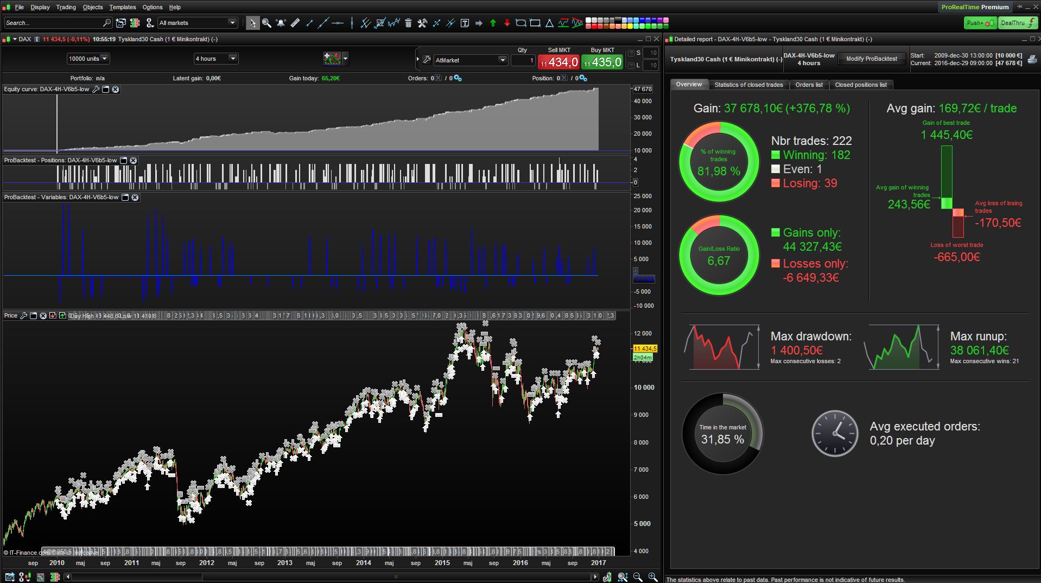Zoom in on the chart time axis

click(x=652, y=577)
